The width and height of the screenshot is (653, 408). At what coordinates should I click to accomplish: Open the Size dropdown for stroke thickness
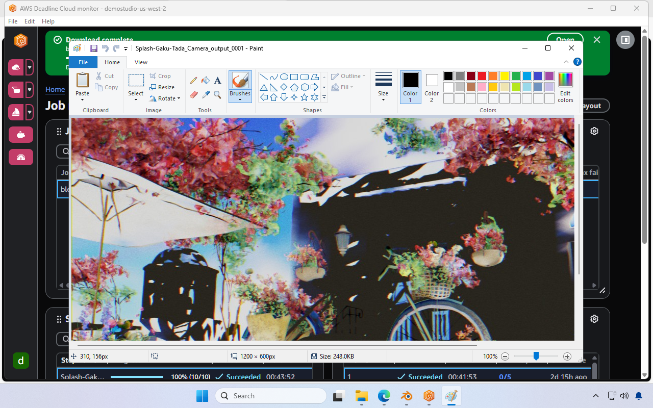tap(383, 87)
